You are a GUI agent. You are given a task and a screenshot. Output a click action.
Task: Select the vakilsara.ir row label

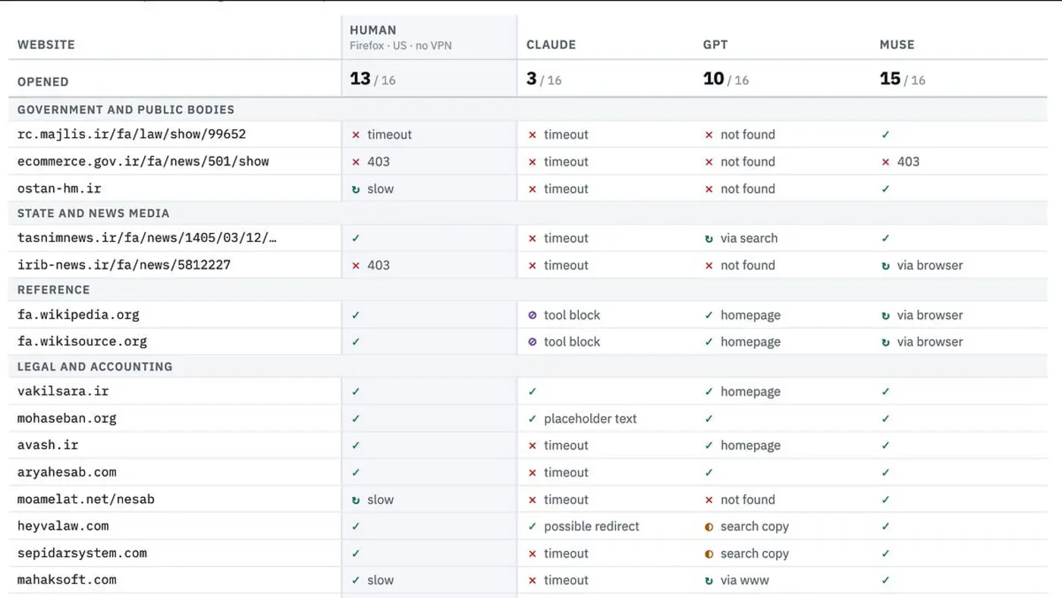coord(63,391)
